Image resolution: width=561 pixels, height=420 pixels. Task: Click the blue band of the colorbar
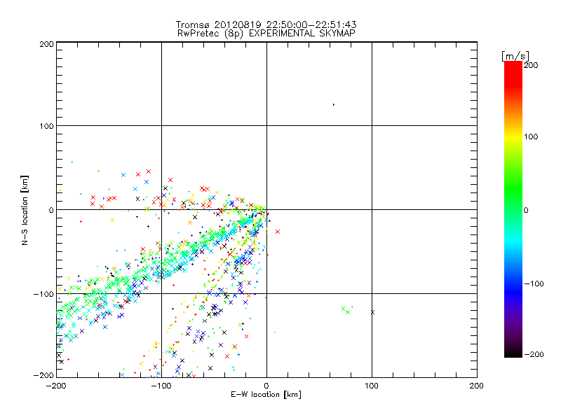513,280
